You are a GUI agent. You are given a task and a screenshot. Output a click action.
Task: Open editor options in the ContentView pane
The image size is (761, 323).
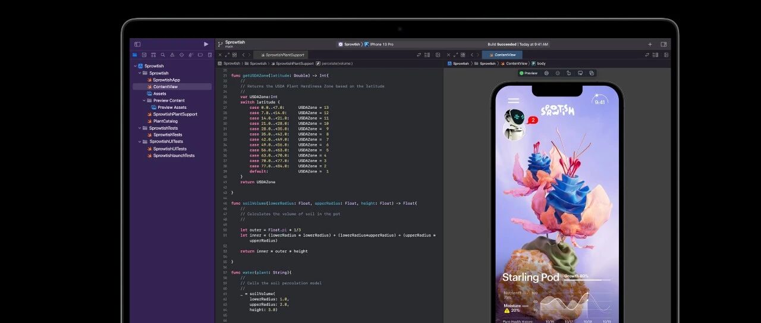click(x=656, y=55)
